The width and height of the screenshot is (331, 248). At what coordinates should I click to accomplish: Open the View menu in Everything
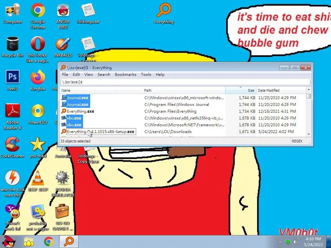[x=89, y=75]
